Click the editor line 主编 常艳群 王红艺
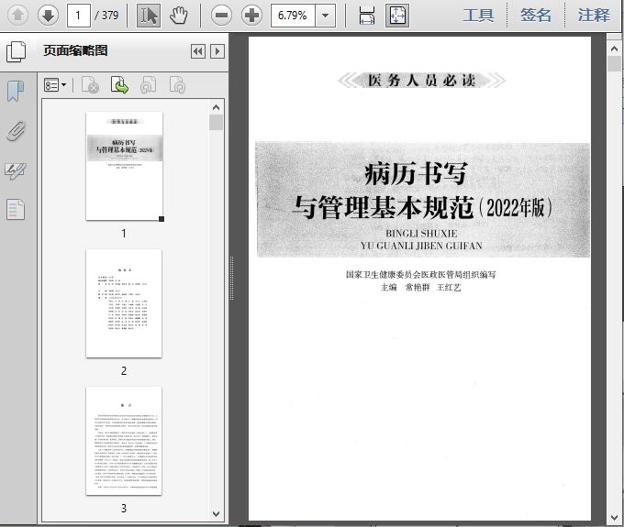 (421, 288)
